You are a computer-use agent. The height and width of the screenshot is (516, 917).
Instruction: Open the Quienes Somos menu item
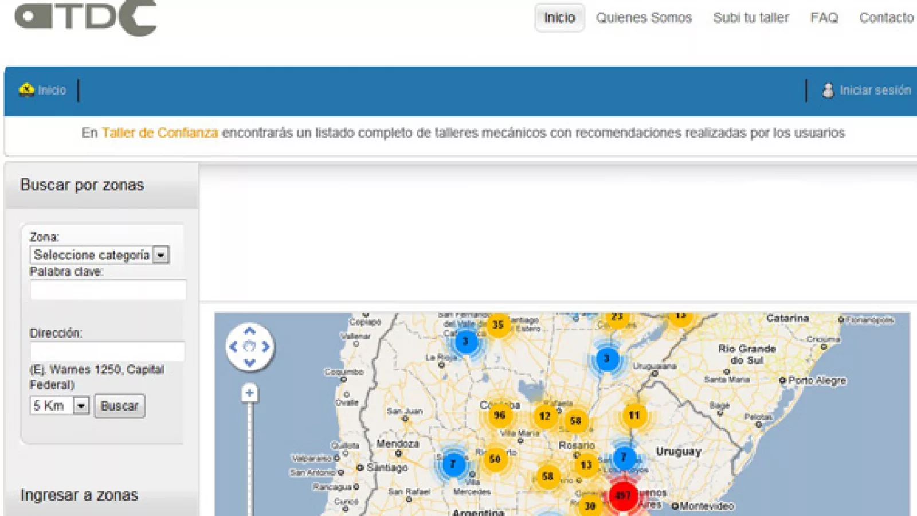[644, 18]
